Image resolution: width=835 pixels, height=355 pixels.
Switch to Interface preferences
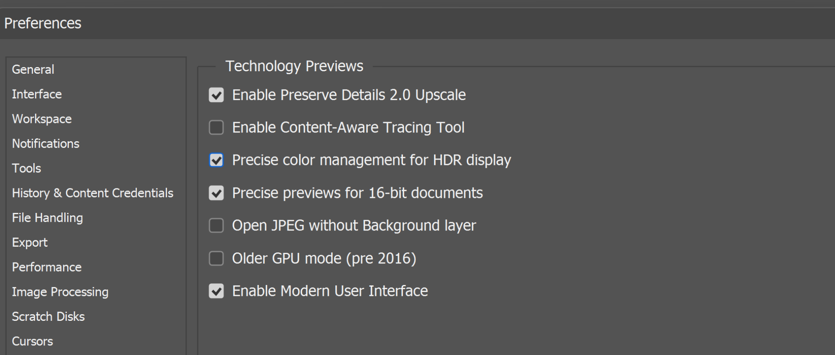click(37, 94)
